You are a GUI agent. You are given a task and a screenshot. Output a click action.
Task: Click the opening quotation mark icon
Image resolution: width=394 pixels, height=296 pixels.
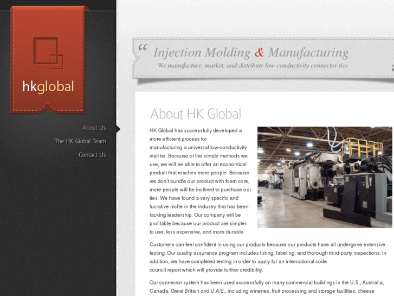143,47
